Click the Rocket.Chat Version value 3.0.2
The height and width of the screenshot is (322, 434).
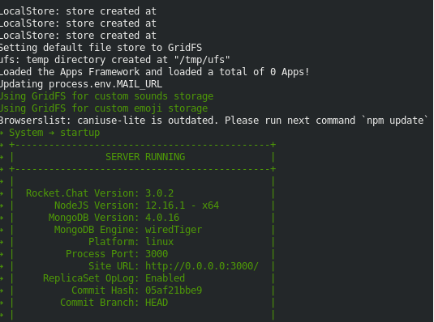click(160, 193)
